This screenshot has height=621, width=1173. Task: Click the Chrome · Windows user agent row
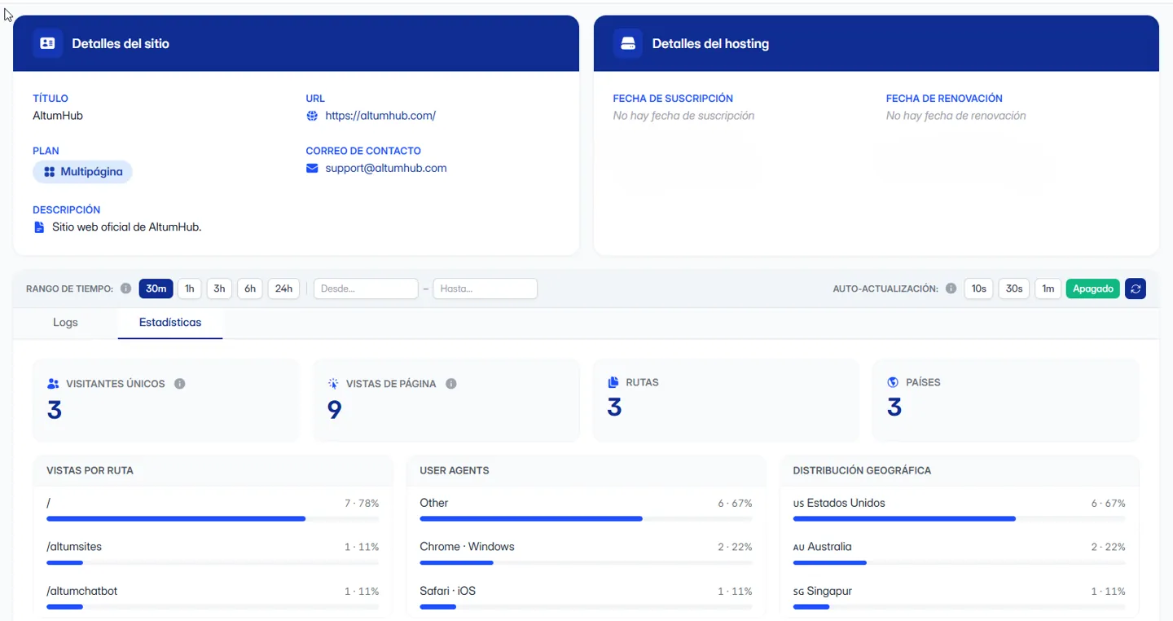tap(586, 553)
